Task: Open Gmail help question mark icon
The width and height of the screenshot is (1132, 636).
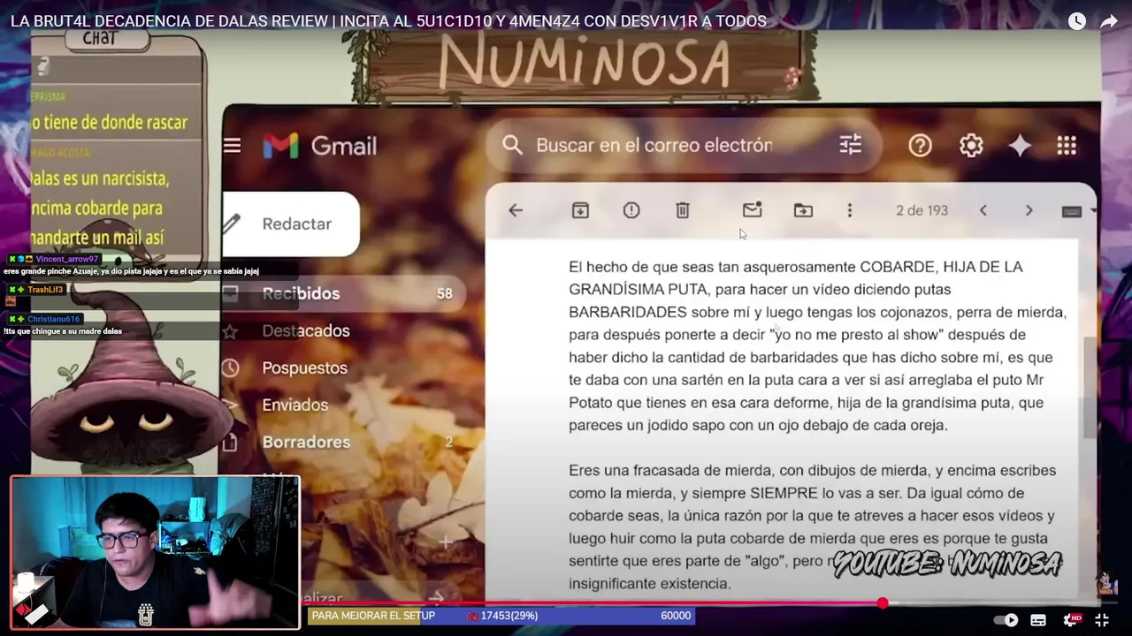Action: tap(920, 146)
